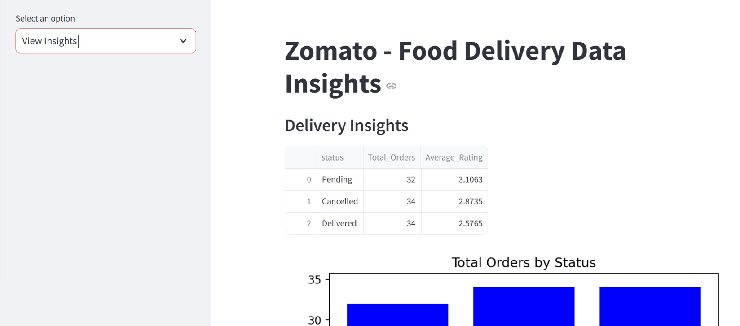Click the Average_Rating column header

tap(454, 157)
